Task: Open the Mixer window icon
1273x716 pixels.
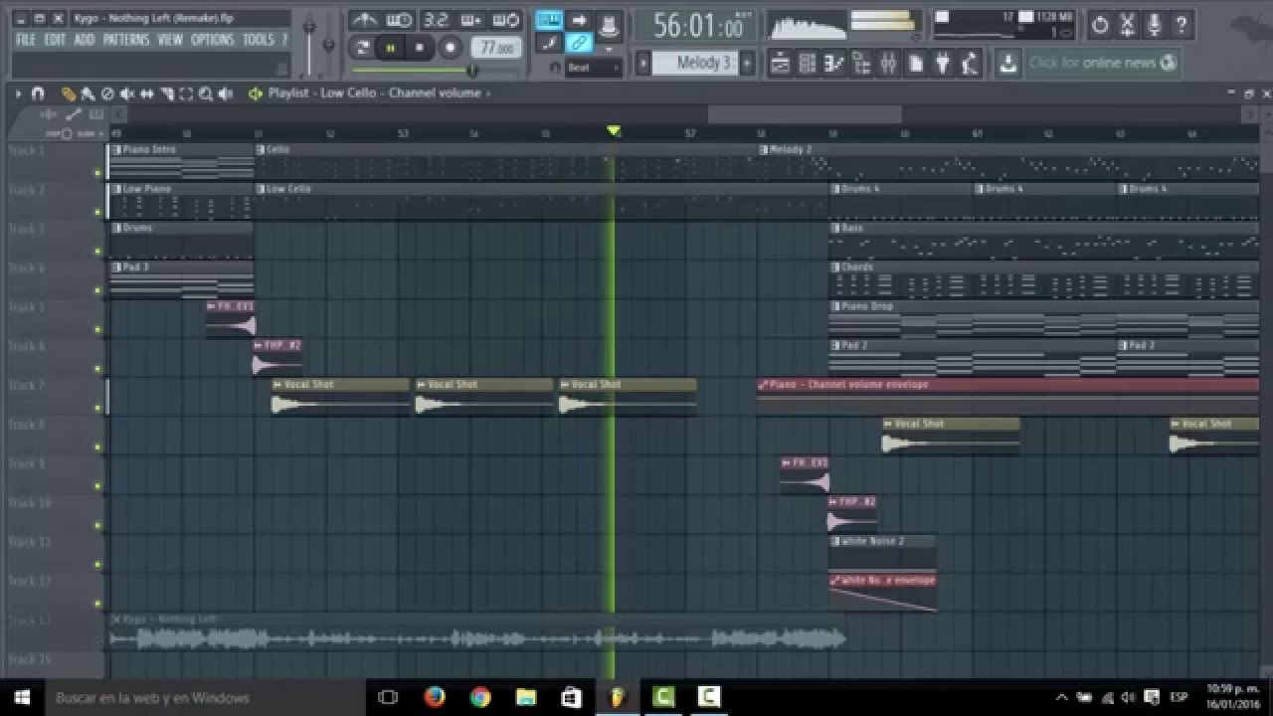Action: pyautogui.click(x=888, y=64)
